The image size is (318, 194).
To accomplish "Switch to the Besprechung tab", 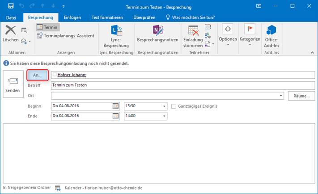I will 41,17.
